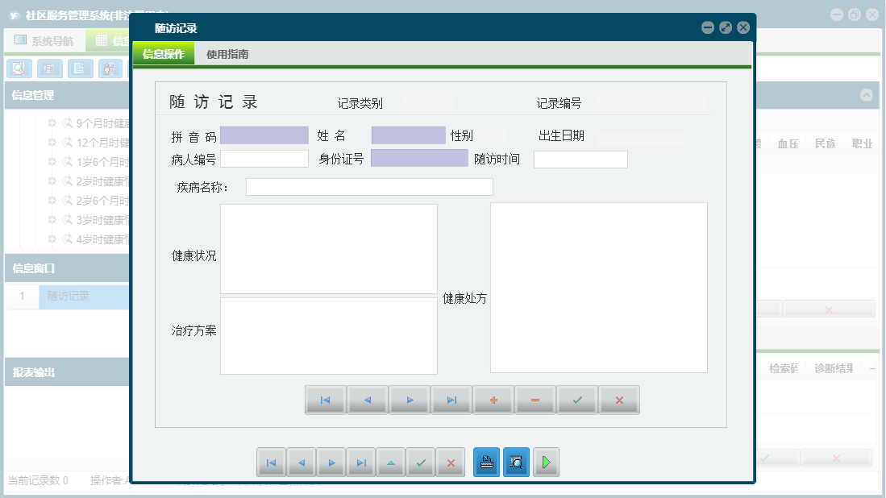
Task: Confirm edit with form checkmark button
Action: [x=577, y=400]
